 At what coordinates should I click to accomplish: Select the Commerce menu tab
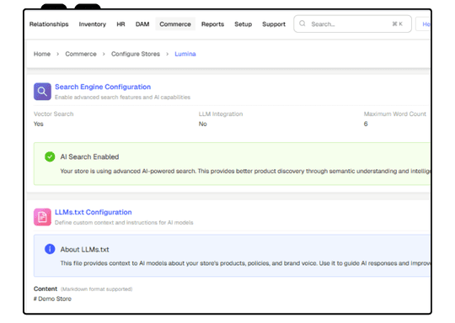[x=175, y=24]
